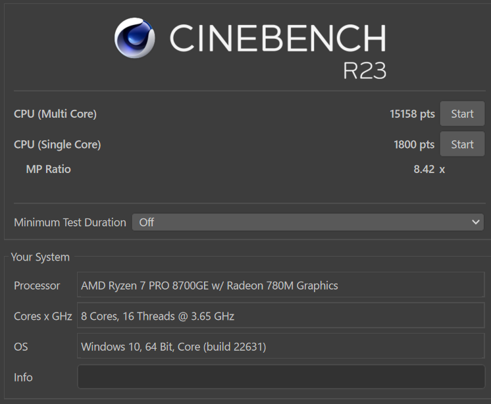The height and width of the screenshot is (404, 491).
Task: Click the 8.42 x MP Ratio value
Action: pyautogui.click(x=429, y=169)
